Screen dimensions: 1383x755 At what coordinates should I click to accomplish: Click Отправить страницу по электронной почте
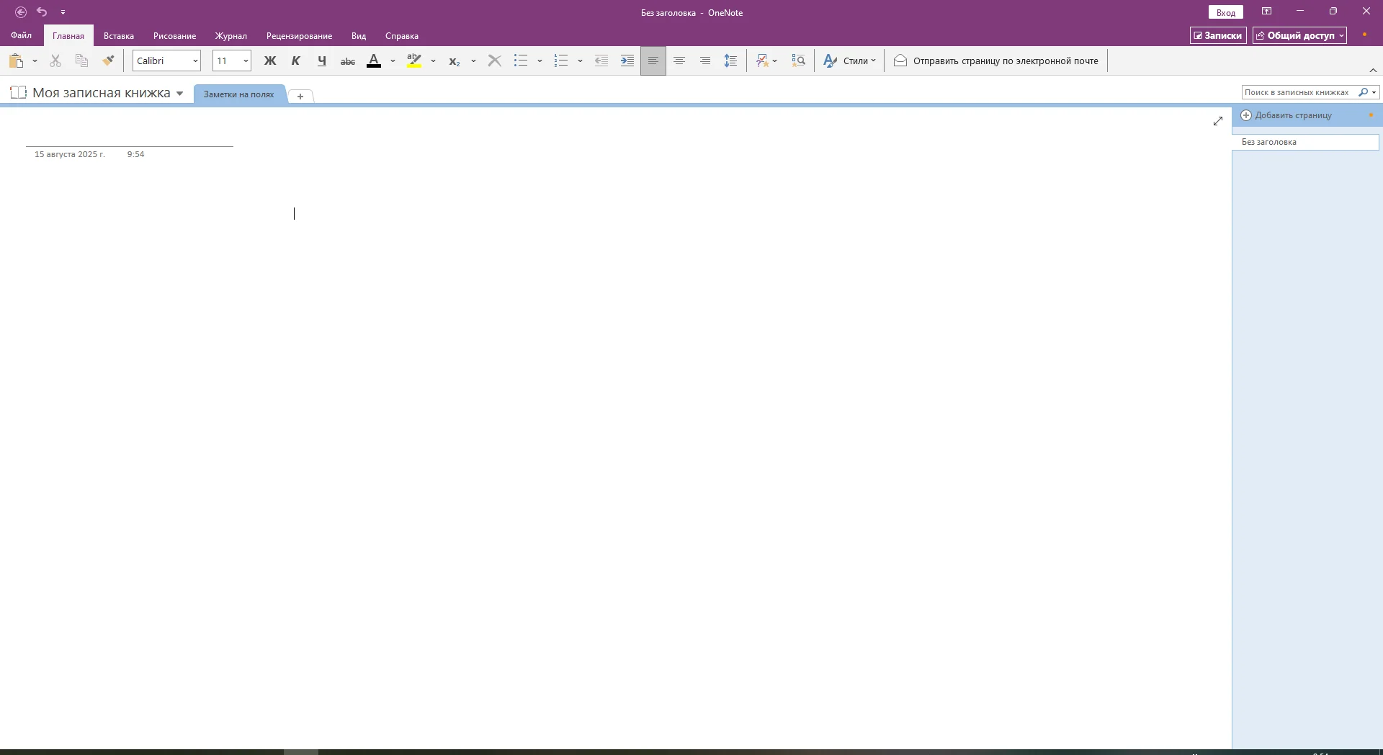[996, 61]
